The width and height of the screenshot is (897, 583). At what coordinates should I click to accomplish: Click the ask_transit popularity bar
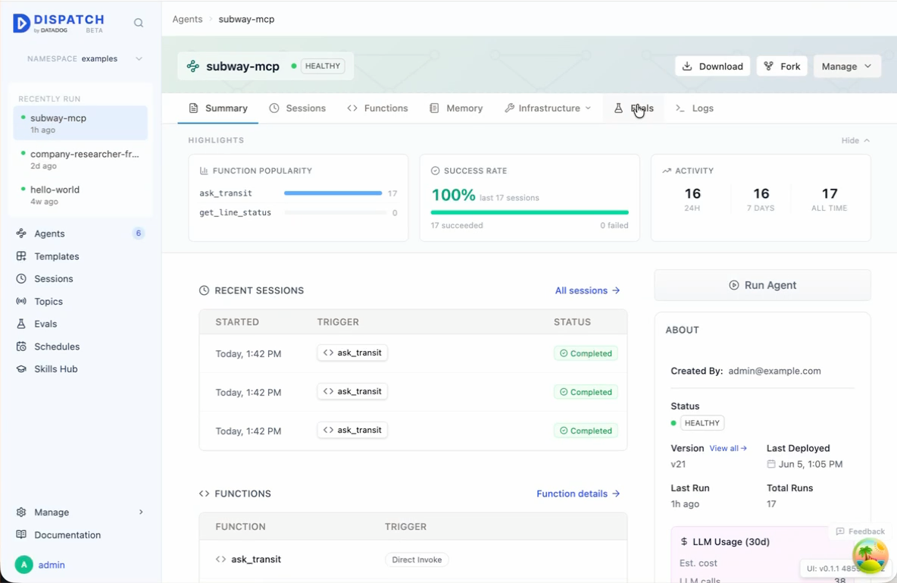click(333, 193)
